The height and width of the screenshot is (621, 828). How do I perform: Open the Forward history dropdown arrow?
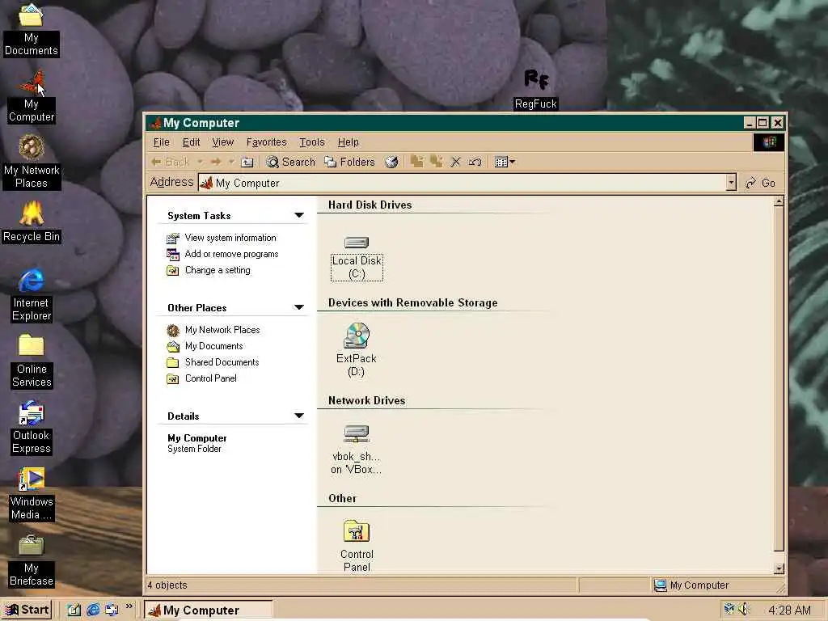[230, 162]
